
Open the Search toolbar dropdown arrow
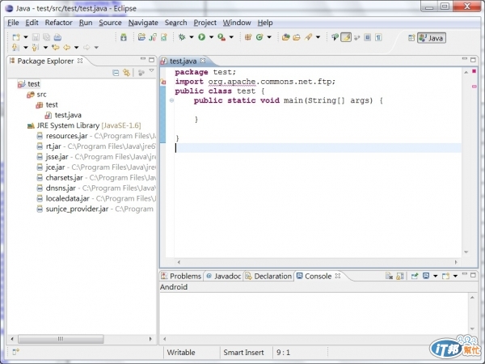pos(318,37)
